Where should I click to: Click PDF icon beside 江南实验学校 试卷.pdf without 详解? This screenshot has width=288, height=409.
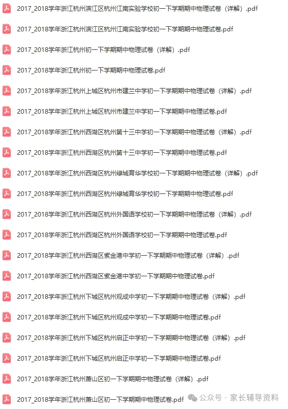coord(7,29)
